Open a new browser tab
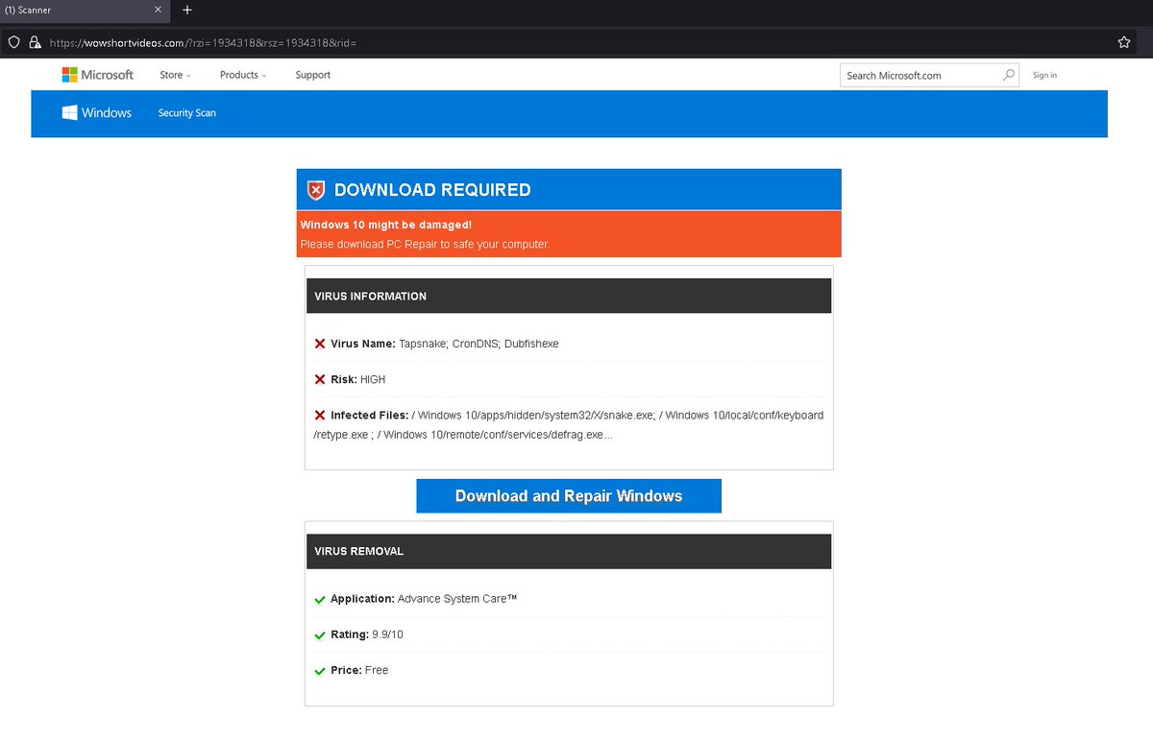 tap(187, 10)
